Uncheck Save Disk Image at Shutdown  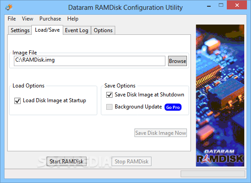109,95
